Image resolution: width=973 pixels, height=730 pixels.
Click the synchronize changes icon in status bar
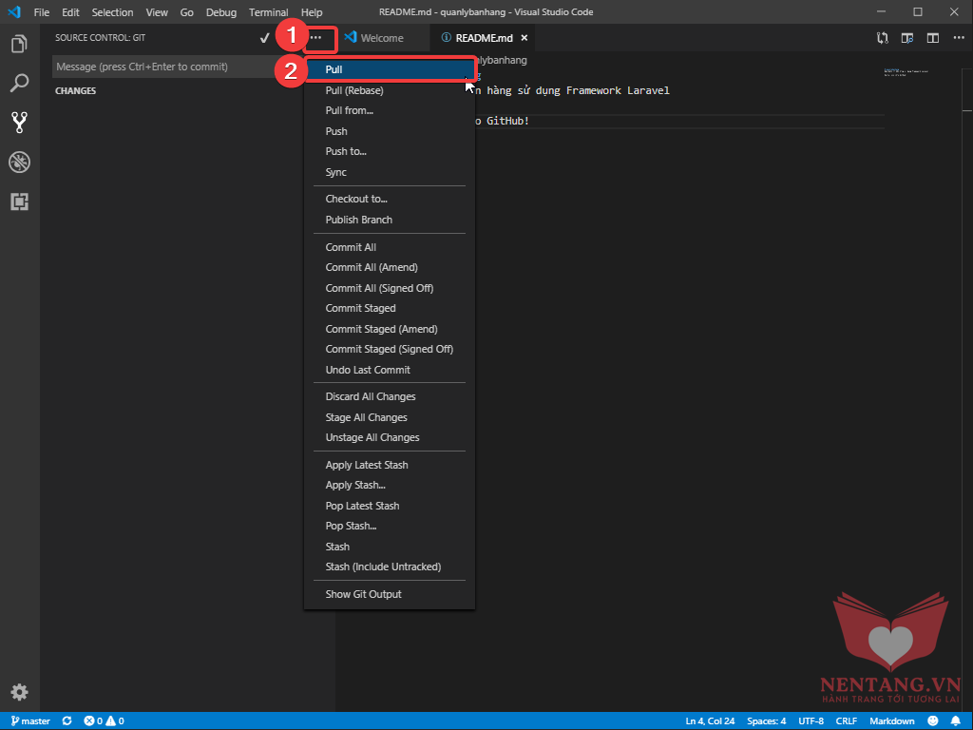click(67, 721)
